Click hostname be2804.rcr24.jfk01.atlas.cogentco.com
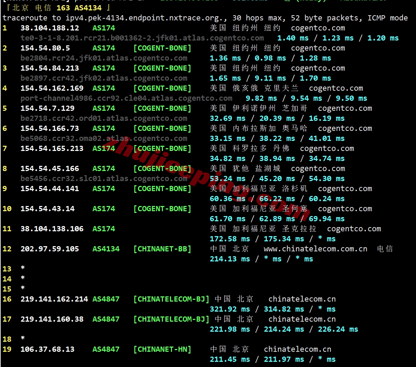The height and width of the screenshot is (367, 416). pyautogui.click(x=104, y=58)
